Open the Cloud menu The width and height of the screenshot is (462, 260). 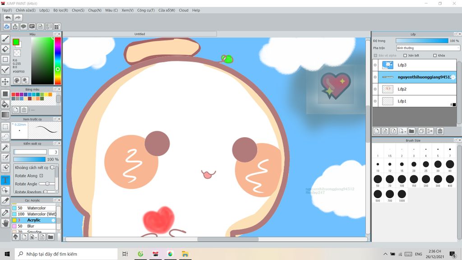pyautogui.click(x=184, y=10)
